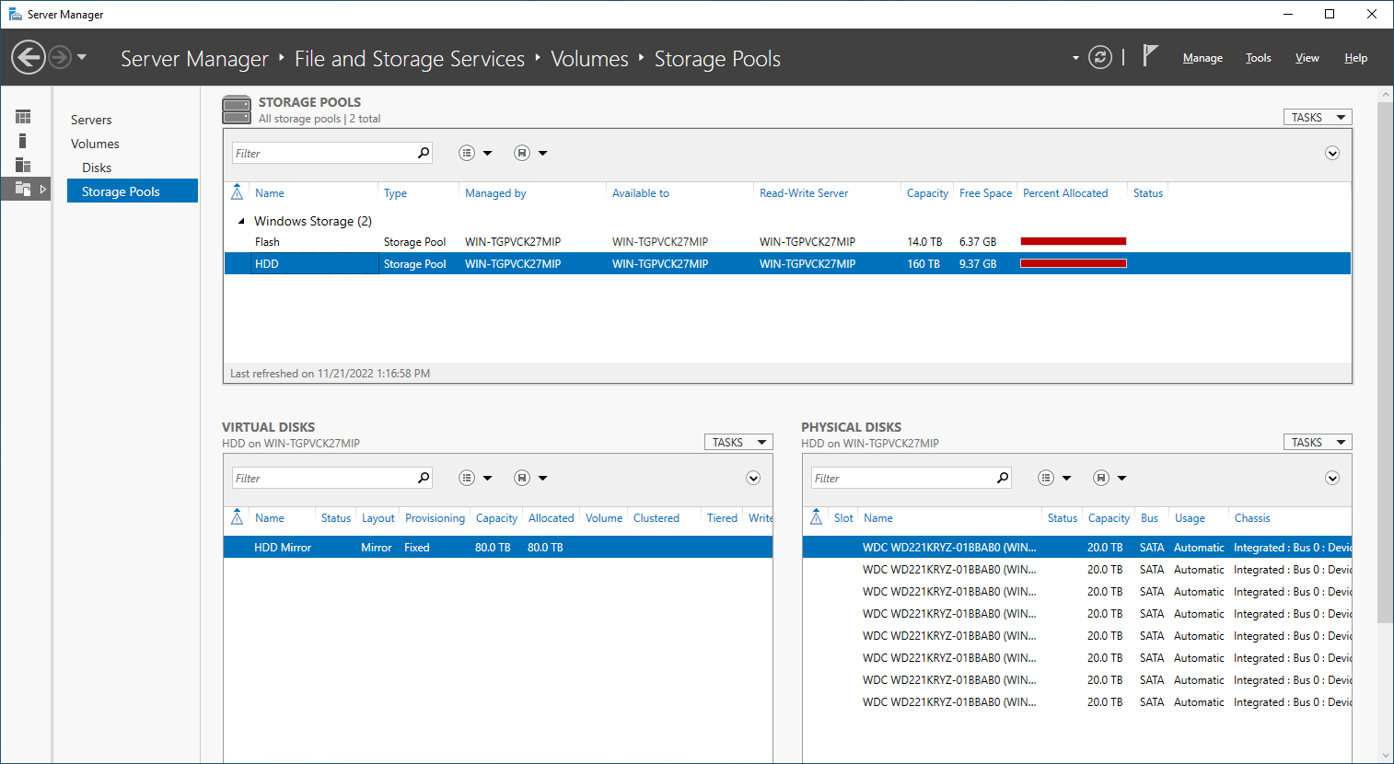The height and width of the screenshot is (764, 1394).
Task: Select the HDD storage pool row
Action: click(787, 263)
